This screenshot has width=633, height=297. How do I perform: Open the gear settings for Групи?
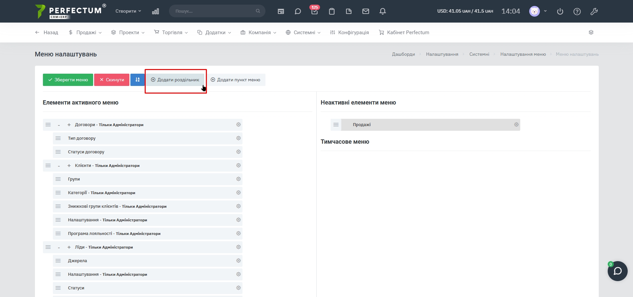click(238, 179)
